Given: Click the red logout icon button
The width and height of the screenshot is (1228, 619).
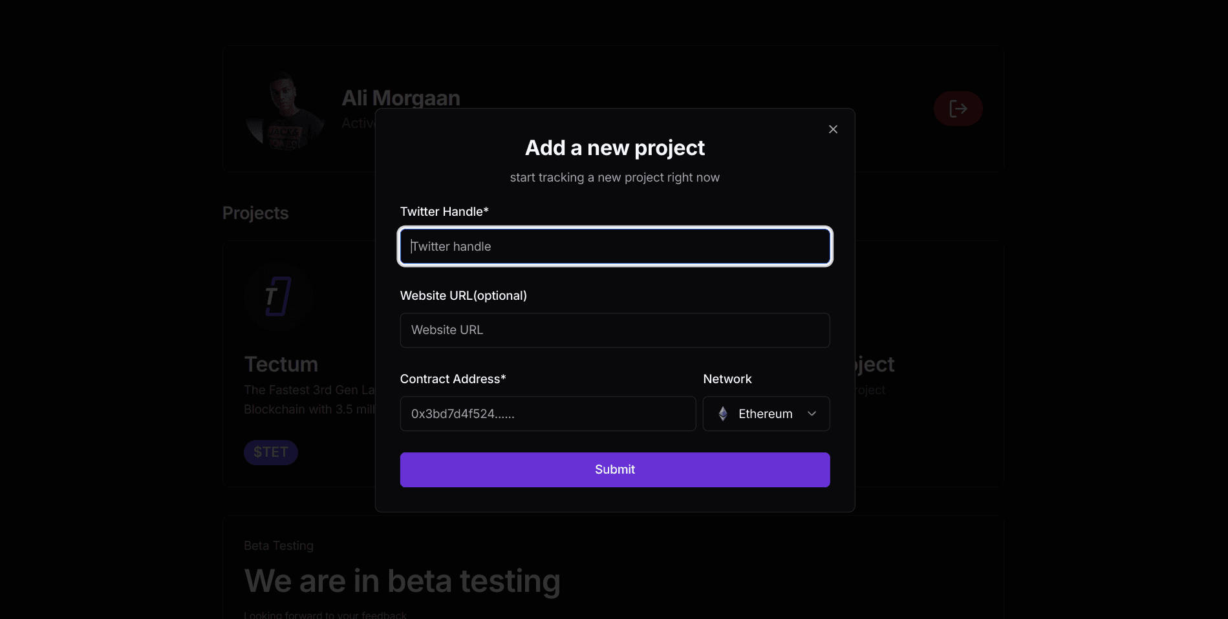Looking at the screenshot, I should (x=958, y=109).
